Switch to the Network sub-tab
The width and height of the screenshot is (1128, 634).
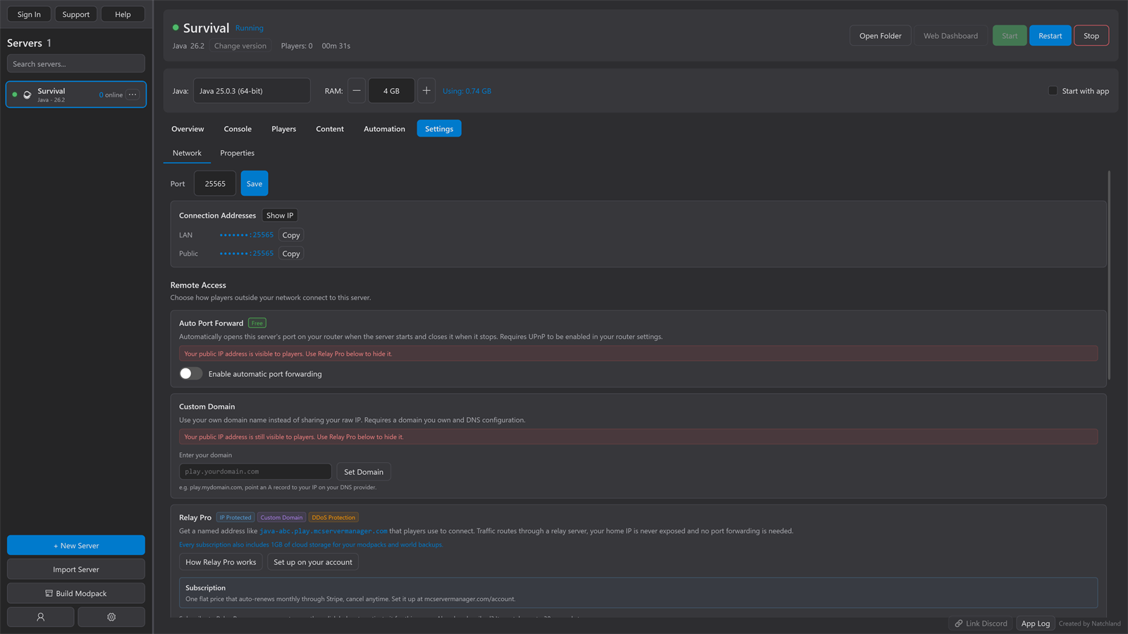187,153
